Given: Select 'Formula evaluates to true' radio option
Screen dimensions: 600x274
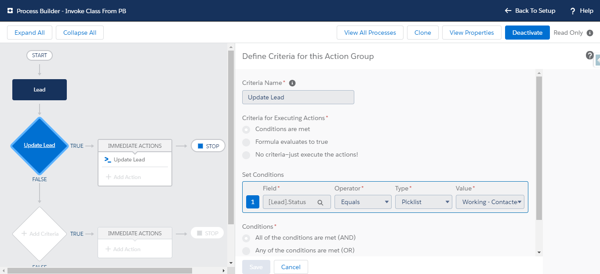Looking at the screenshot, I should click(x=247, y=142).
